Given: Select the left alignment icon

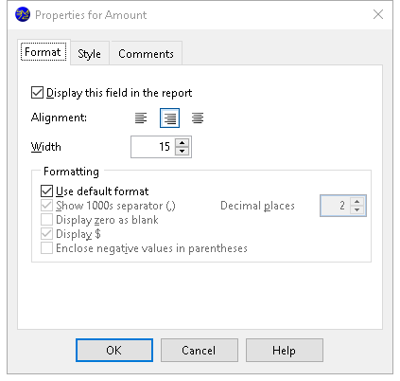Looking at the screenshot, I should click(141, 118).
